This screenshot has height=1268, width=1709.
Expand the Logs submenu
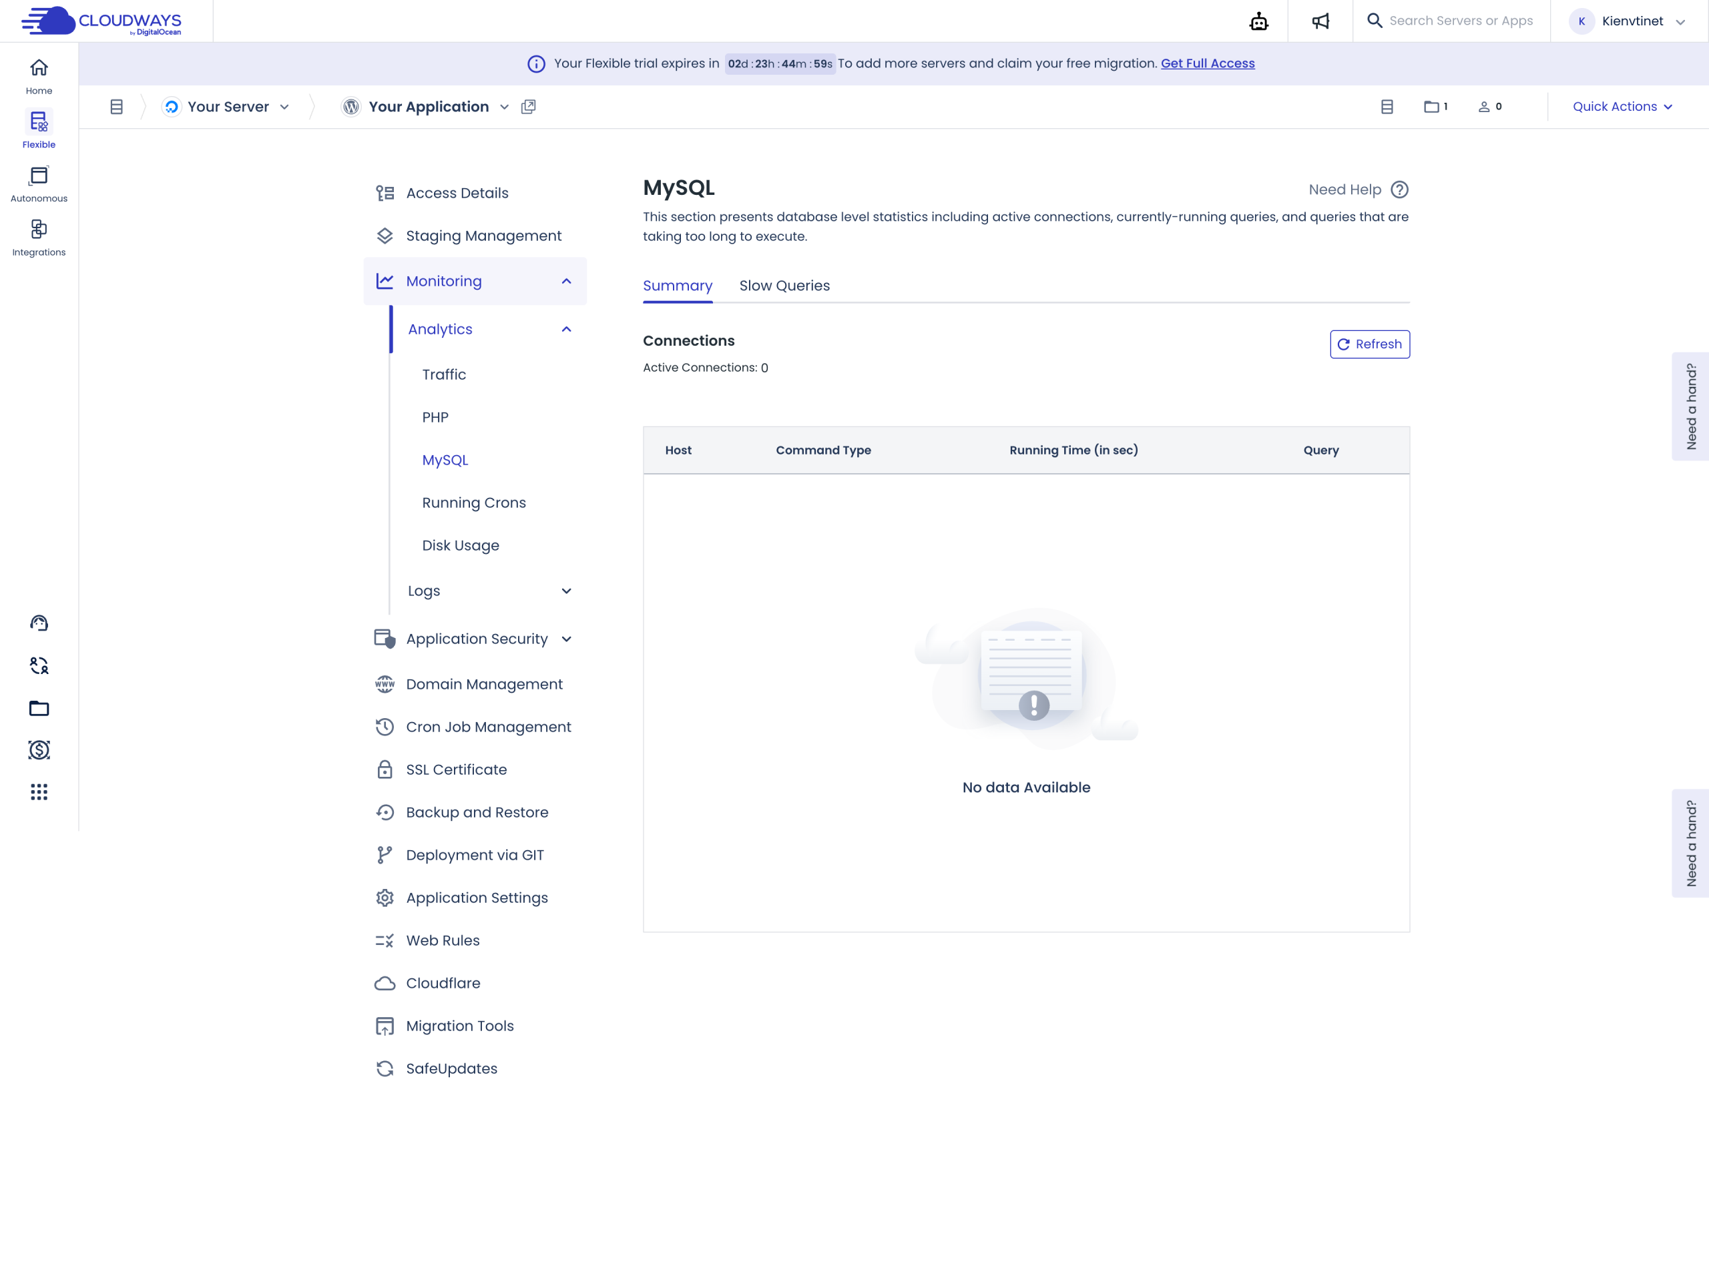(x=566, y=590)
